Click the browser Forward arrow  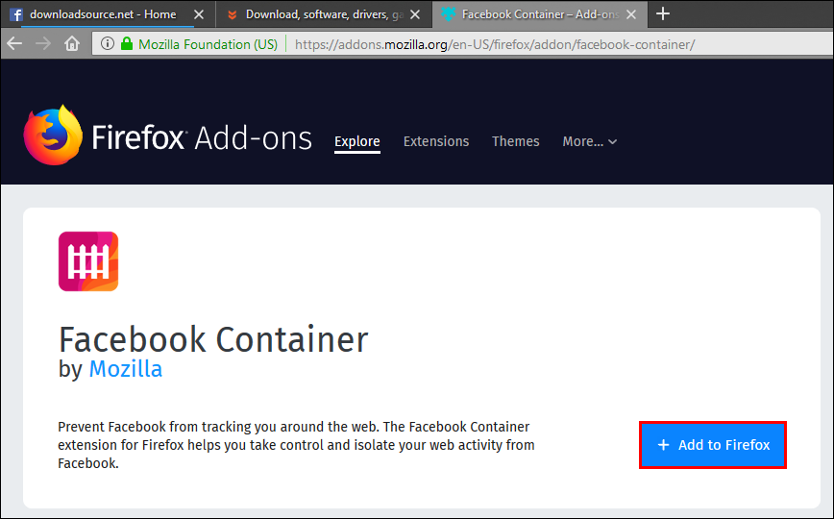coord(43,43)
